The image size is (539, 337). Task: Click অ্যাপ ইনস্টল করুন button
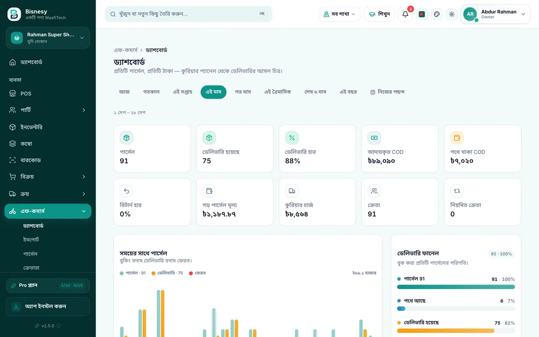click(48, 307)
